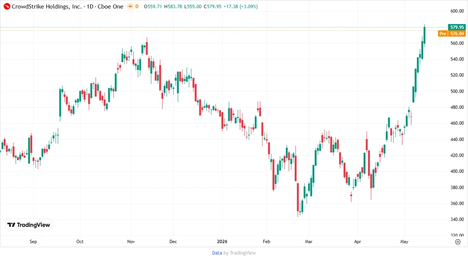Click the "by TradingView" attribution text
The image size is (468, 259).
[240, 253]
